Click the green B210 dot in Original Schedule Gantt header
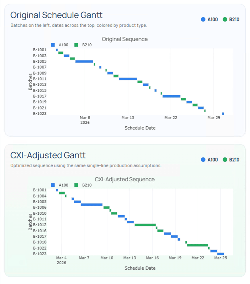Screen dimensions: 250x284 (x=225, y=20)
